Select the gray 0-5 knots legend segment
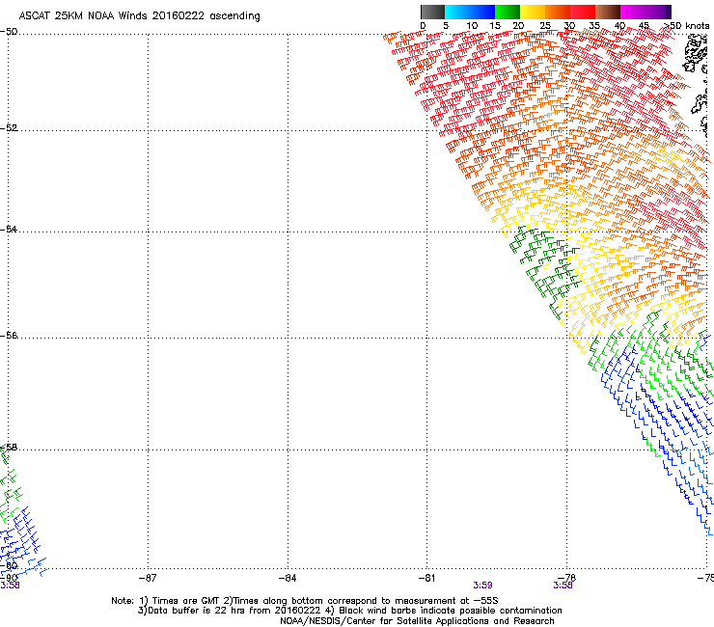 [x=432, y=12]
